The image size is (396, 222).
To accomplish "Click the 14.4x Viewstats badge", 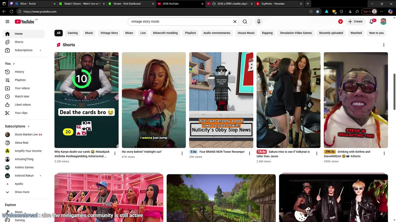I will [x=262, y=152].
